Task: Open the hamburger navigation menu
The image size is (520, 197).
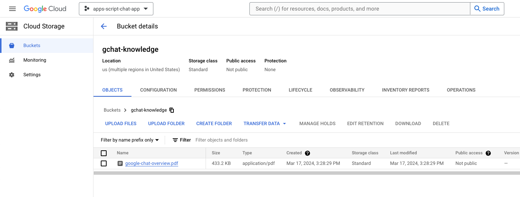Action: point(12,9)
